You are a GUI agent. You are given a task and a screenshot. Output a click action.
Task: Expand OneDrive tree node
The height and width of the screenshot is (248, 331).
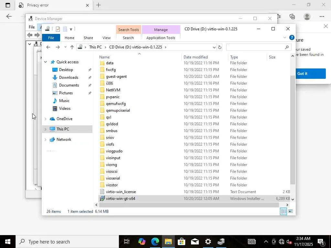tap(45, 119)
